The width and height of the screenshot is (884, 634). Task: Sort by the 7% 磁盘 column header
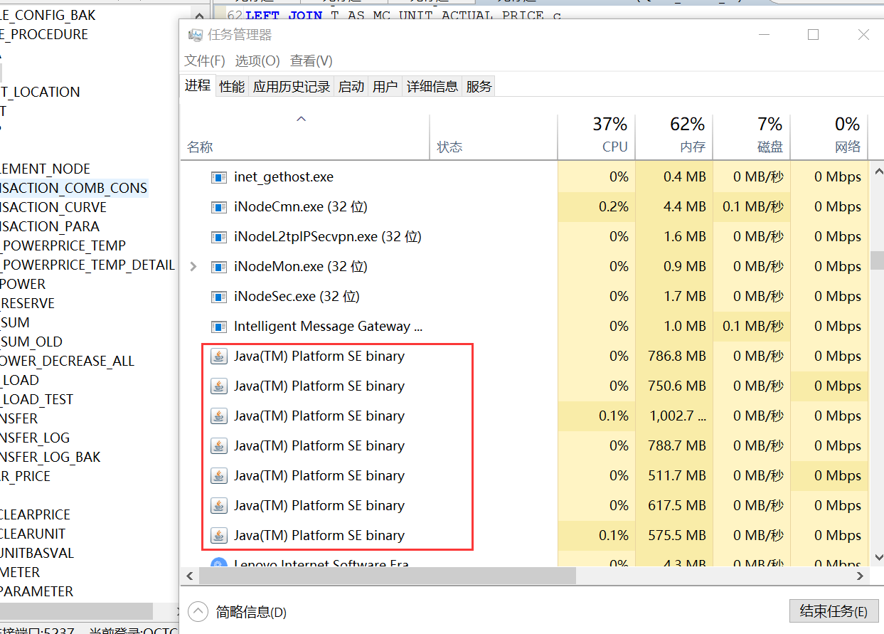click(x=752, y=136)
